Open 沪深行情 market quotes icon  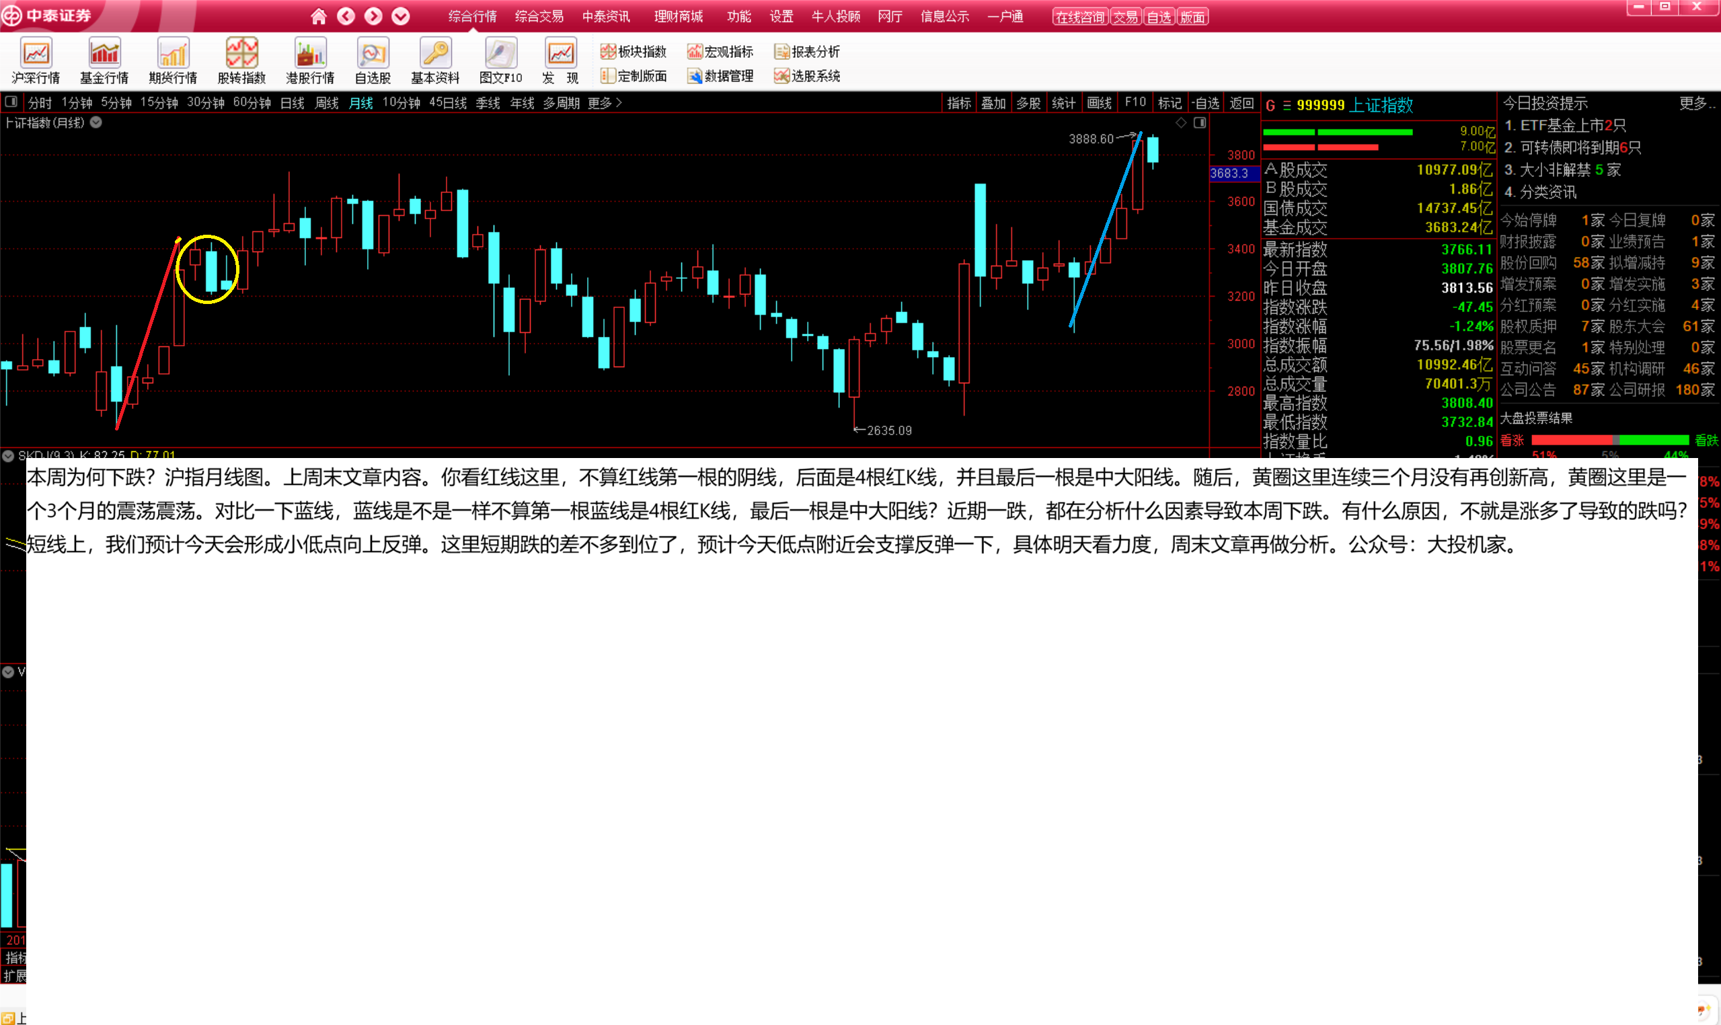click(35, 61)
